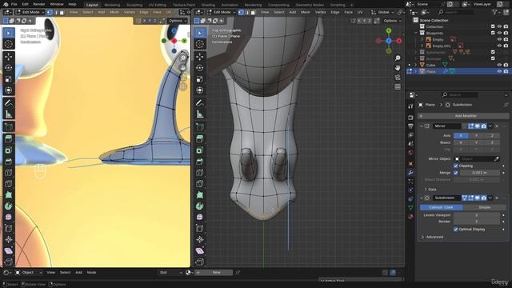This screenshot has height=288, width=512.
Task: Select the Move tool in right viewport
Action: click(200, 57)
